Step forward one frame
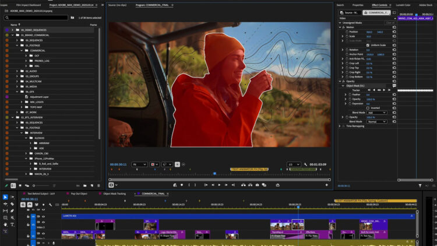This screenshot has height=246, width=437. tap(226, 185)
